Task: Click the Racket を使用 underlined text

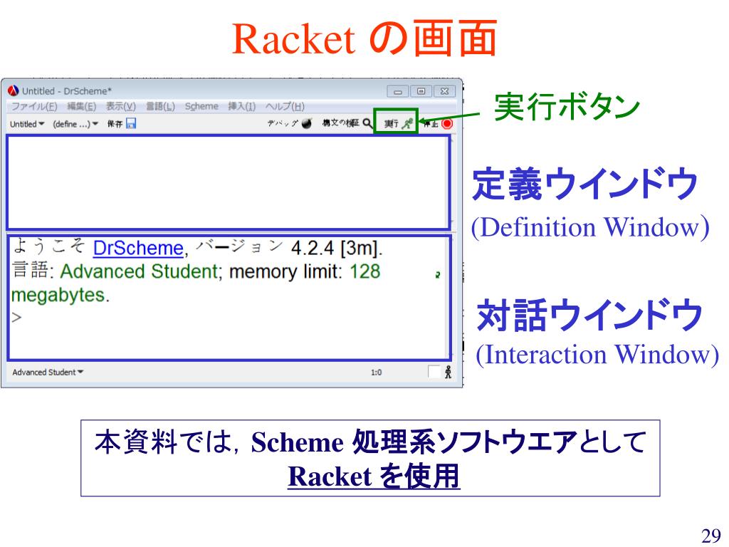Action: tap(374, 476)
